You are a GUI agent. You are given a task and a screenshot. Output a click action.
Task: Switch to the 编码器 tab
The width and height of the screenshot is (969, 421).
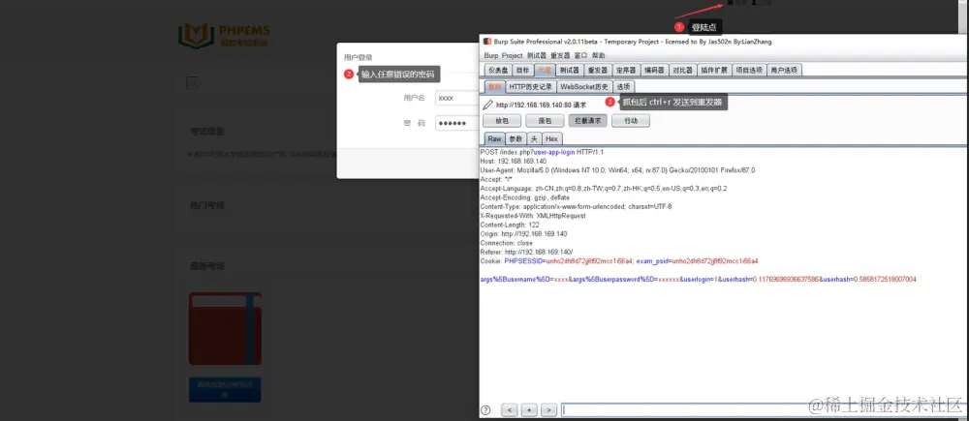coord(654,71)
